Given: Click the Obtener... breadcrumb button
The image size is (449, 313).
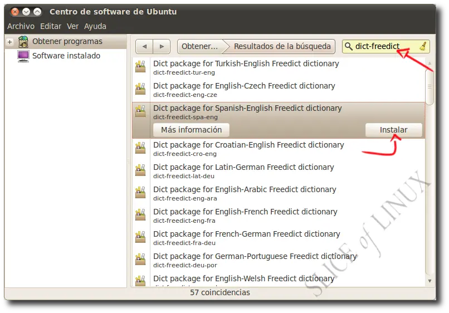Looking at the screenshot, I should coord(199,46).
